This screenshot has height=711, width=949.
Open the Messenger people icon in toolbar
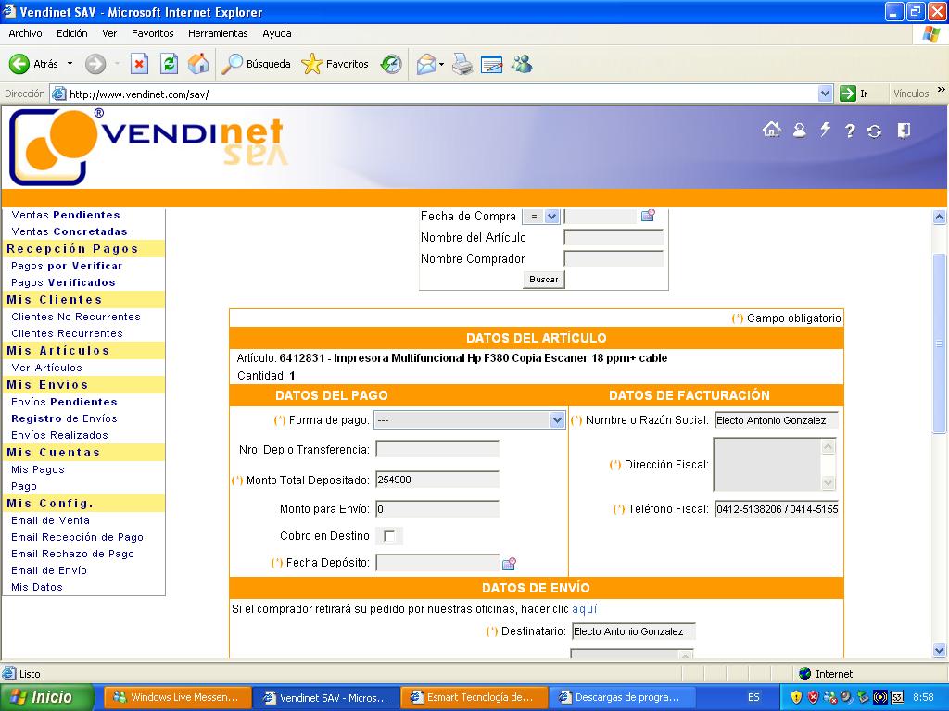pos(522,64)
